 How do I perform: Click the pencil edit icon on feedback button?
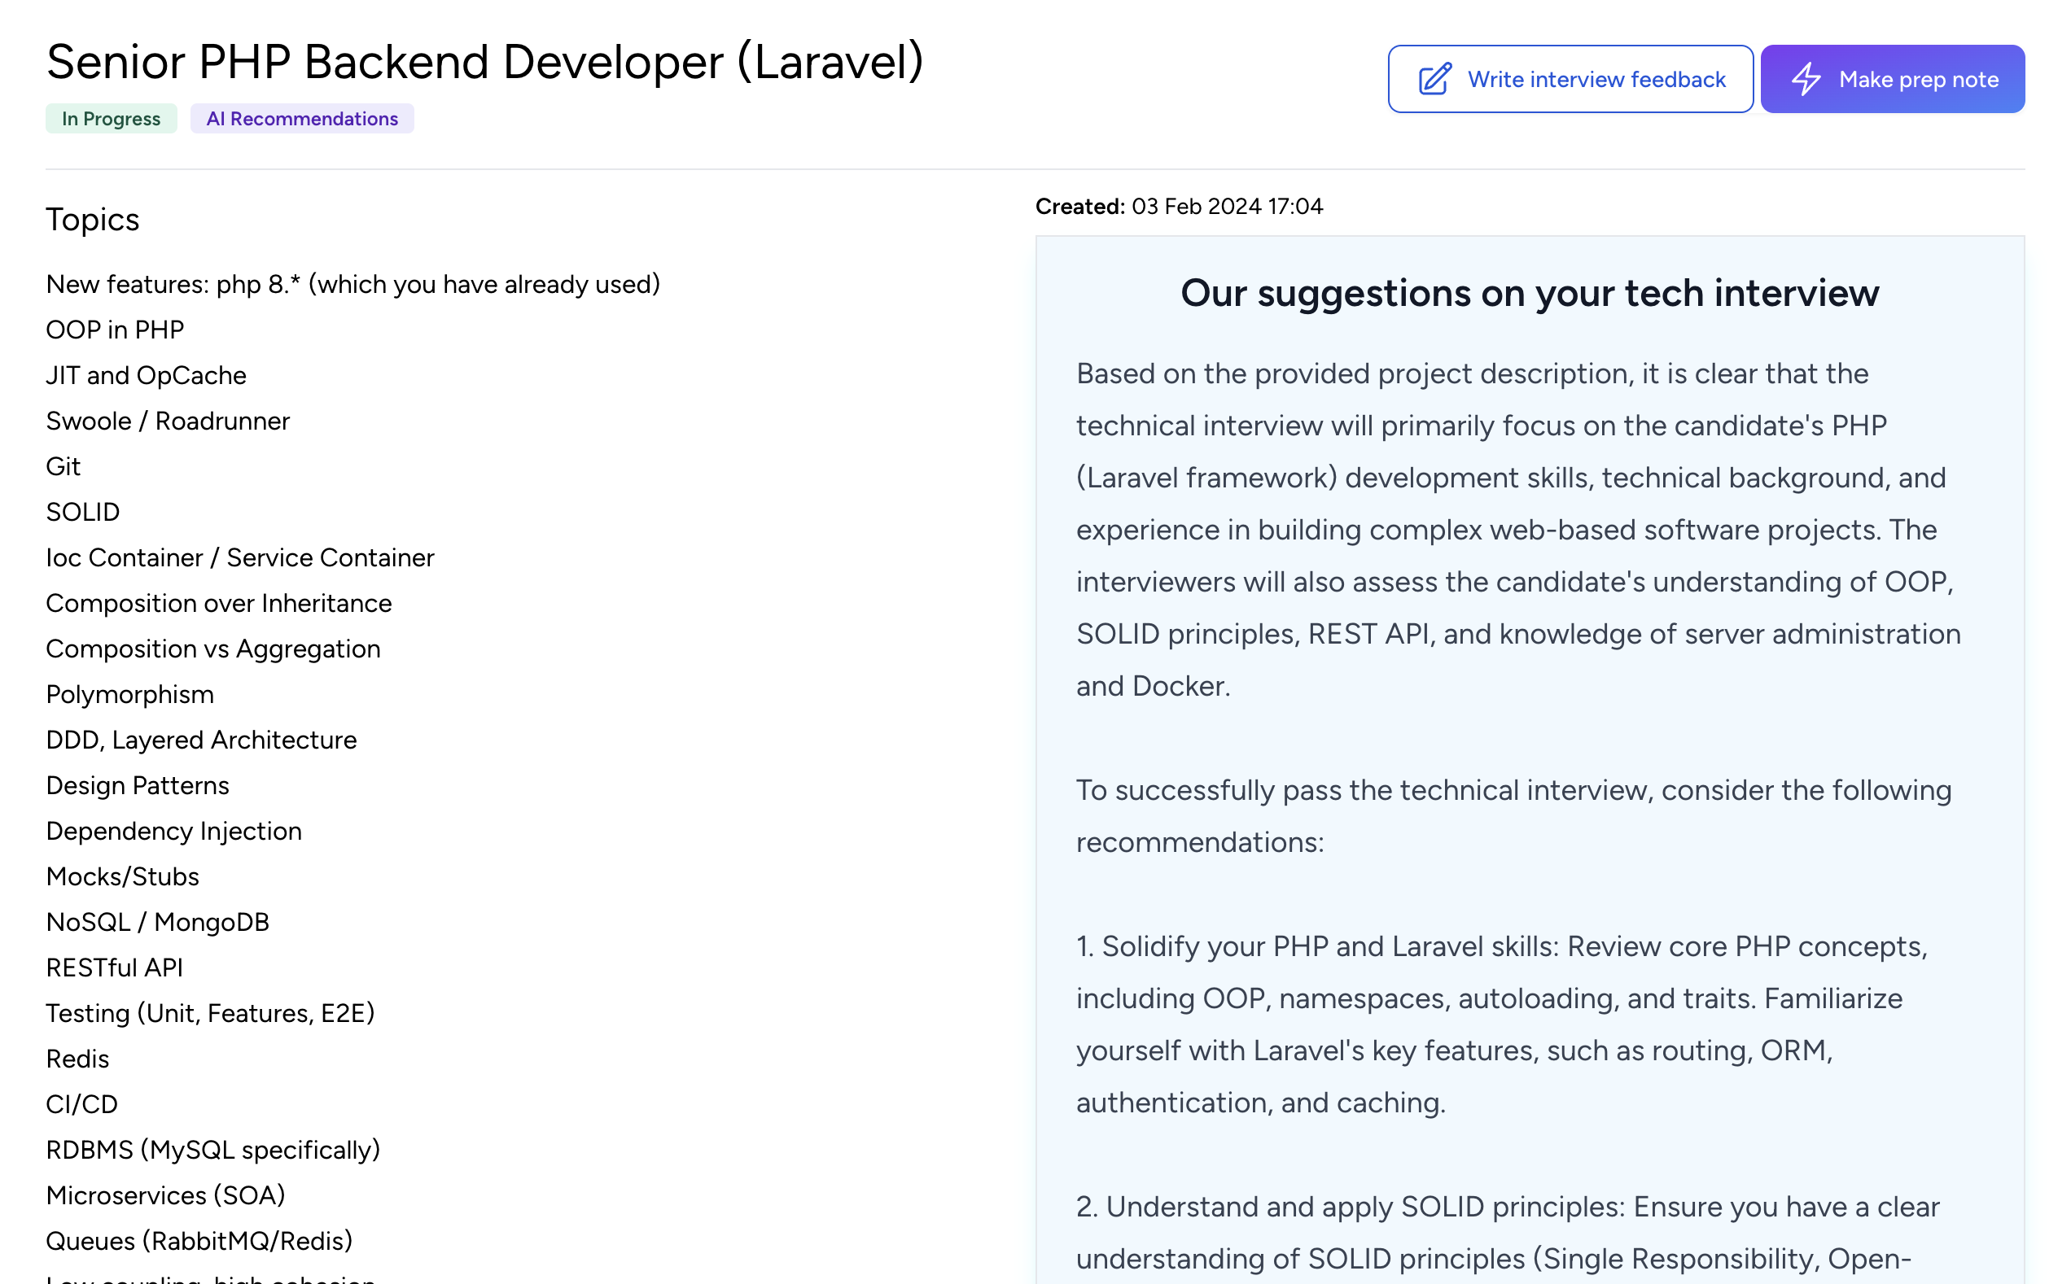pyautogui.click(x=1435, y=78)
